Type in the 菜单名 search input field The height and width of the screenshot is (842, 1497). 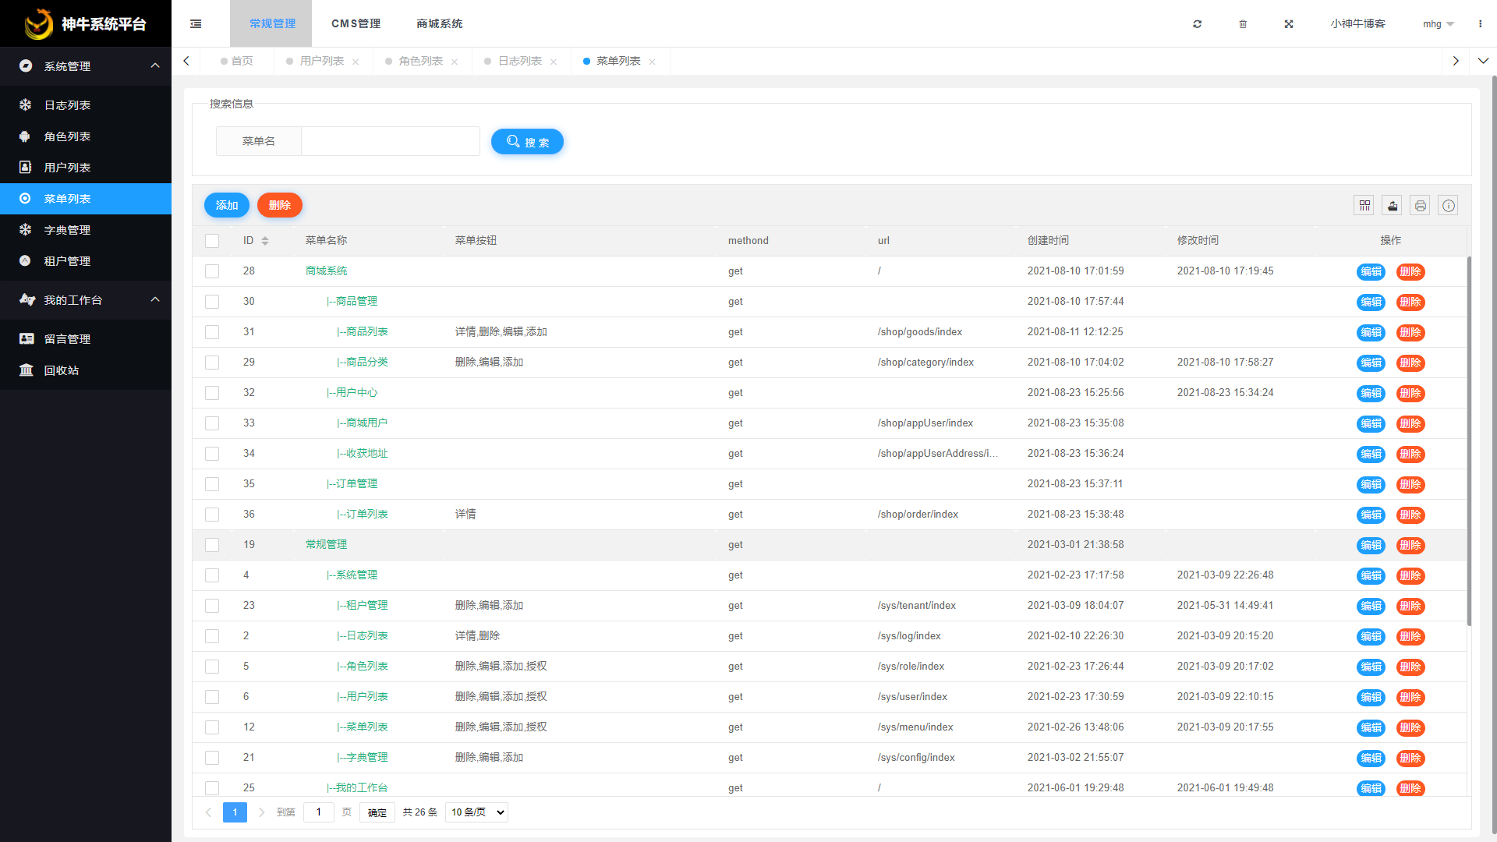coord(390,141)
